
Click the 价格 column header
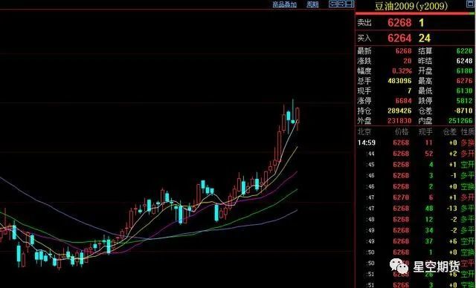pyautogui.click(x=402, y=131)
